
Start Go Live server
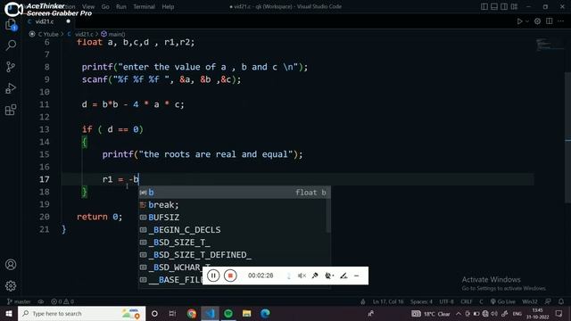click(x=502, y=301)
